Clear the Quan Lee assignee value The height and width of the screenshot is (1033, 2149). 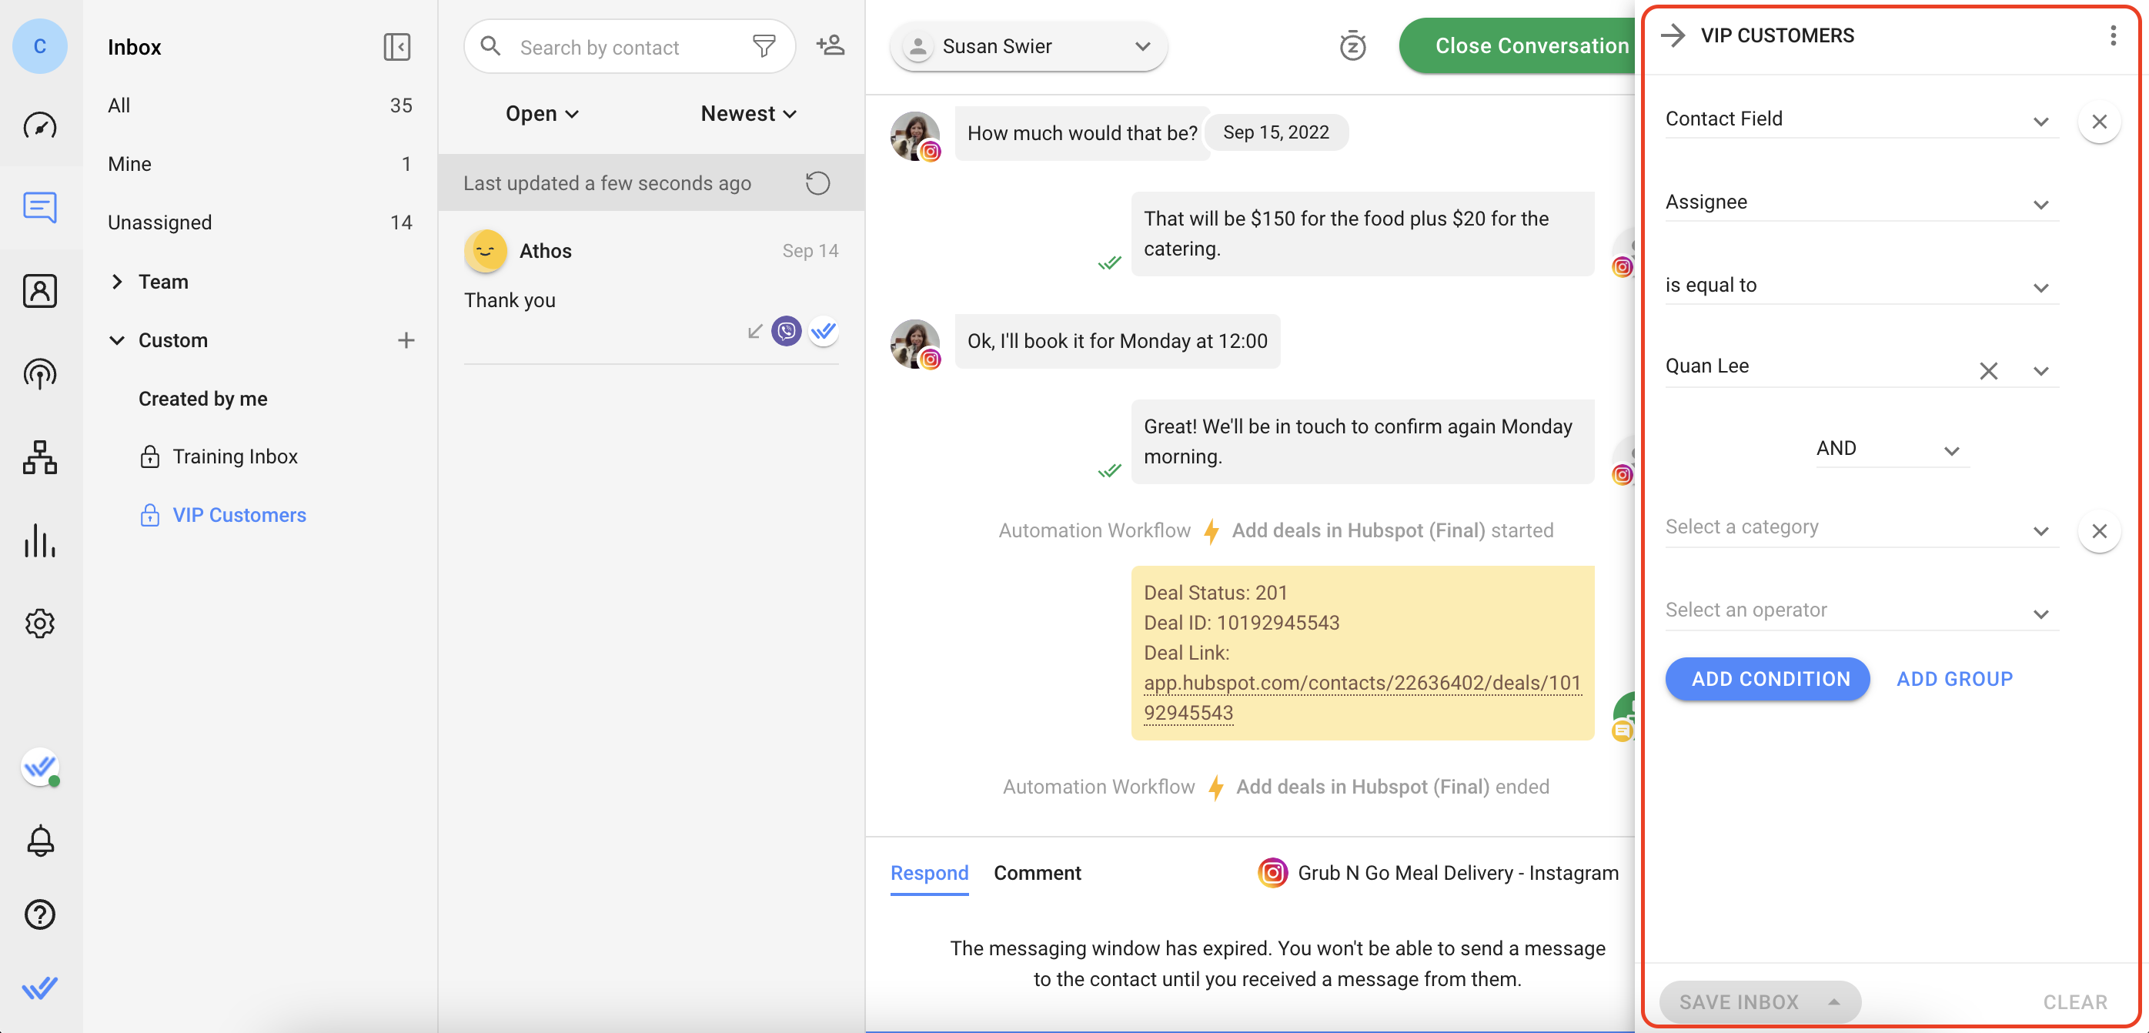(1989, 371)
